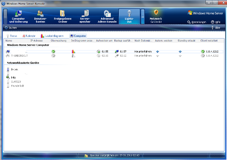Open Computer und Sicherung tab
227x160 pixels.
click(x=19, y=17)
